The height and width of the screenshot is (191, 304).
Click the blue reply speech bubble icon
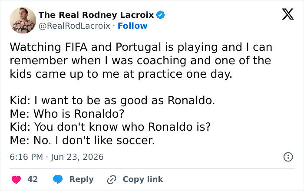point(58,179)
